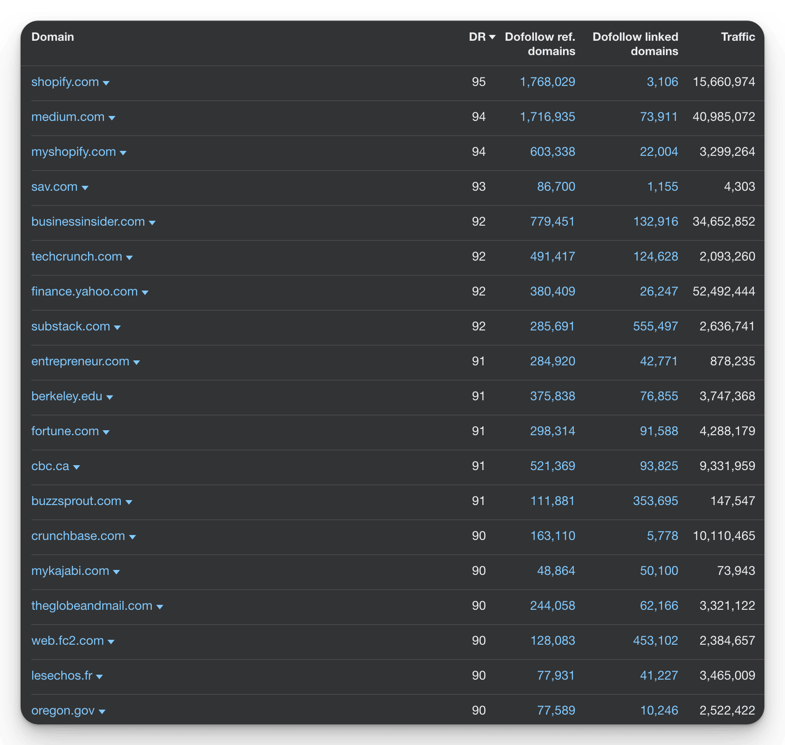Open substack.com domain link
This screenshot has width=785, height=745.
(71, 326)
